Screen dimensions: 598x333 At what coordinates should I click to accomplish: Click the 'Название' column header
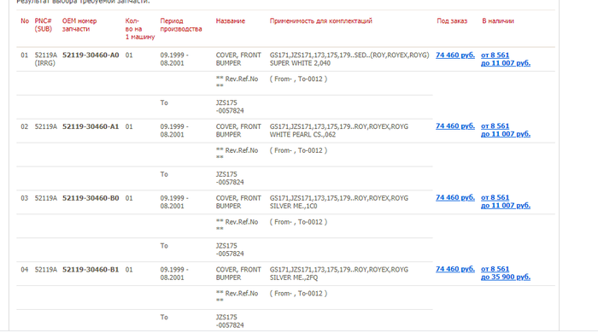coord(231,21)
